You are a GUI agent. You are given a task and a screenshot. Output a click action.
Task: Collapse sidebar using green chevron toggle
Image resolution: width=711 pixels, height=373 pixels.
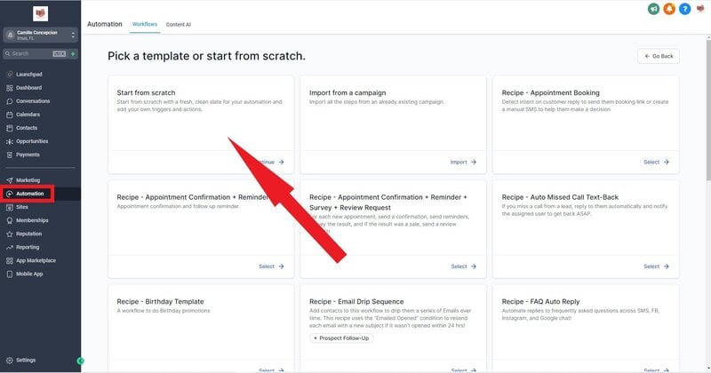[81, 361]
